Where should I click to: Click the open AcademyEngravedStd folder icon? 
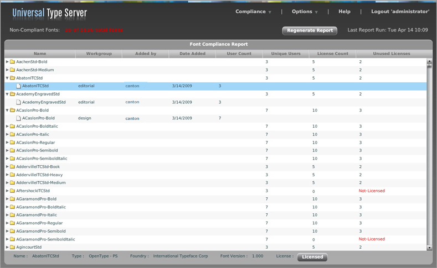pos(12,94)
